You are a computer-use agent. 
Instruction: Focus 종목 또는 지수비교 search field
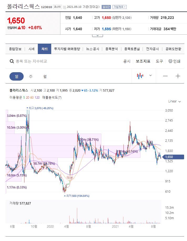coord(31,61)
